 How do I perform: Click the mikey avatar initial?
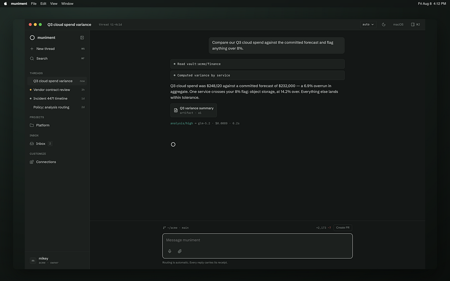(x=33, y=261)
